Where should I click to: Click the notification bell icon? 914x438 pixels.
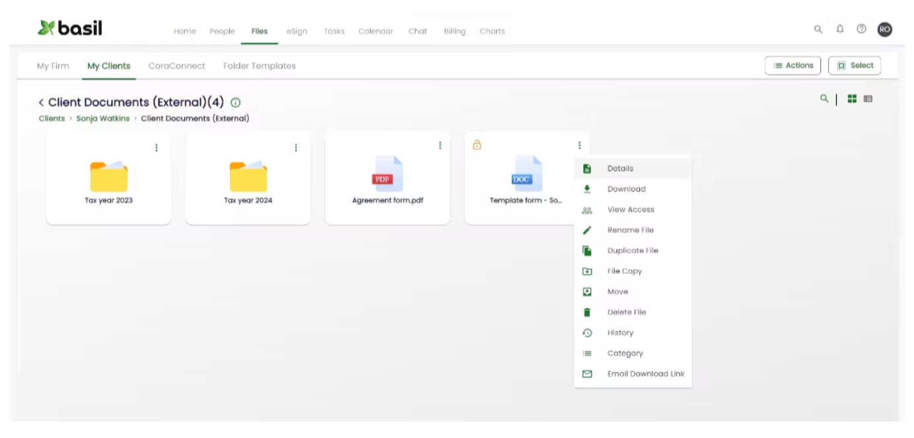pyautogui.click(x=840, y=29)
